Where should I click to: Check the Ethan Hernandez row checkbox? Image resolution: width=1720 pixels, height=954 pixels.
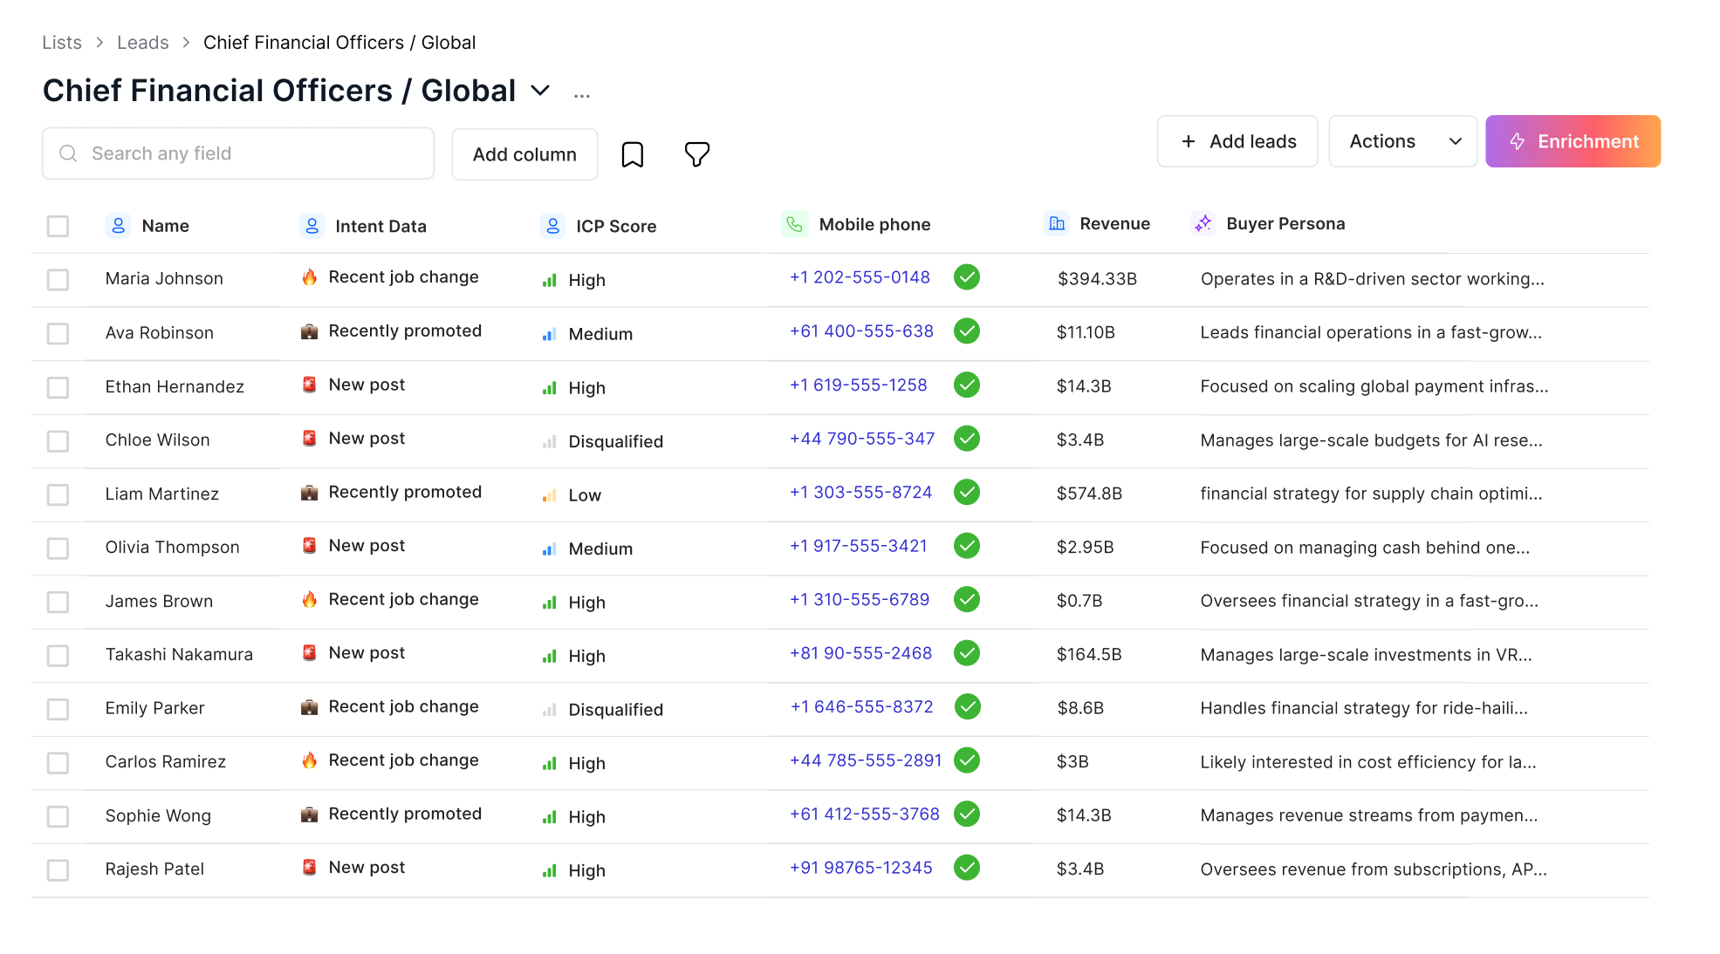click(x=58, y=387)
